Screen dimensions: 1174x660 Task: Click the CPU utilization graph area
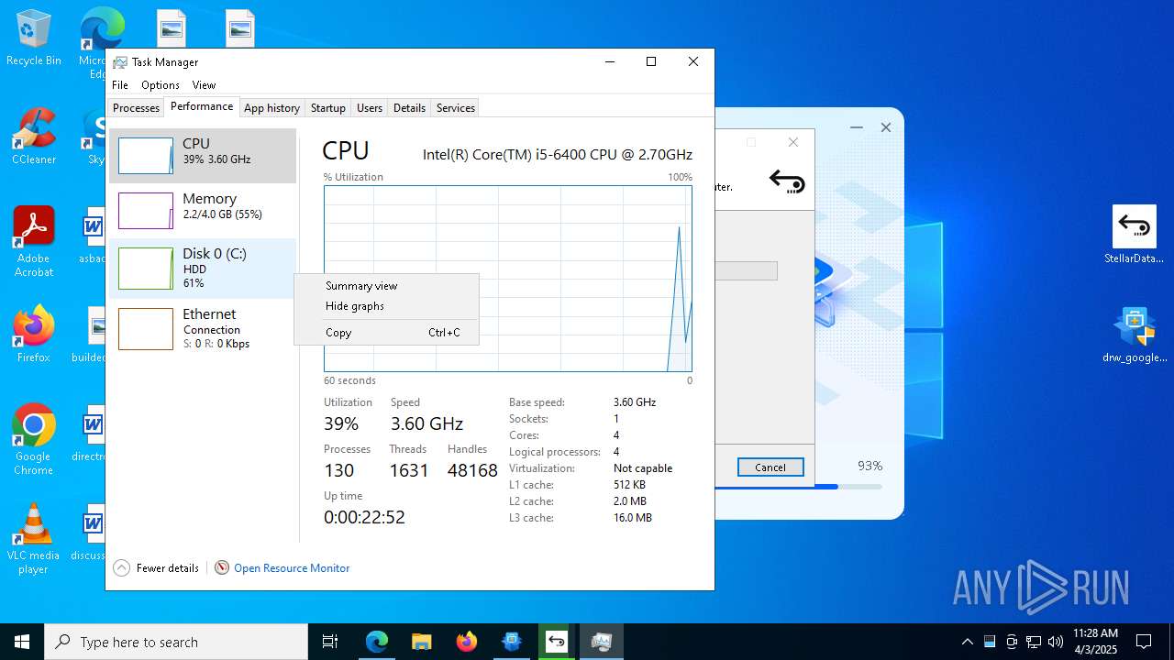coord(507,279)
